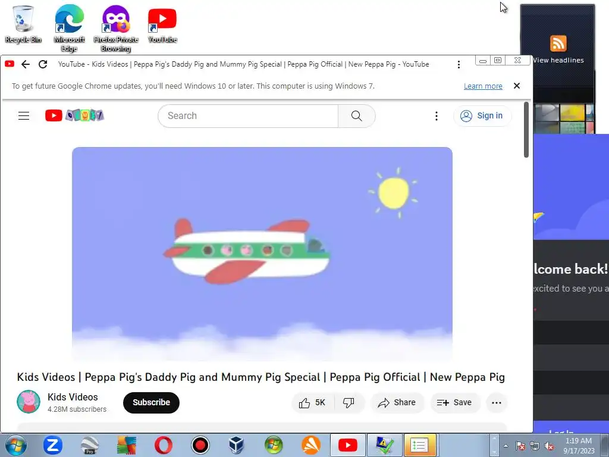Image resolution: width=609 pixels, height=457 pixels.
Task: Open the YouTube hamburger guide menu
Action: [x=24, y=116]
